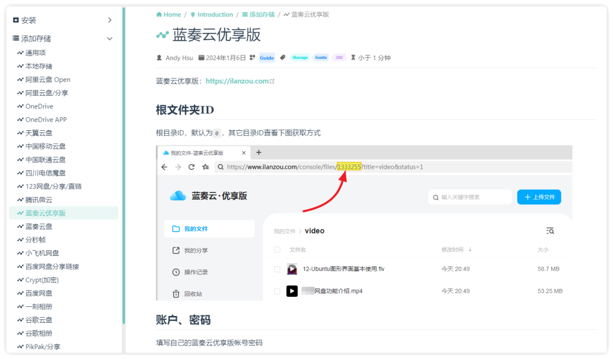Collapse the 添加存储 sidebar section

pyautogui.click(x=62, y=39)
